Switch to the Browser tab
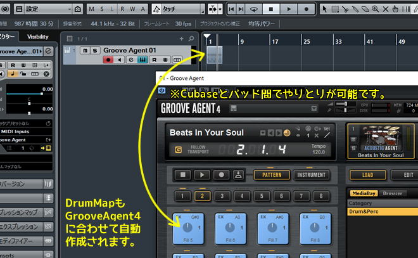The width and height of the screenshot is (418, 258). click(x=393, y=193)
